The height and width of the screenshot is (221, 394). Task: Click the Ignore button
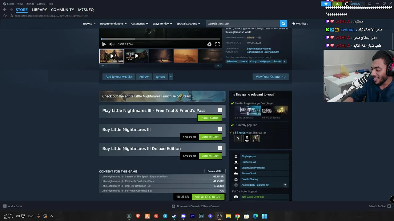click(x=160, y=77)
